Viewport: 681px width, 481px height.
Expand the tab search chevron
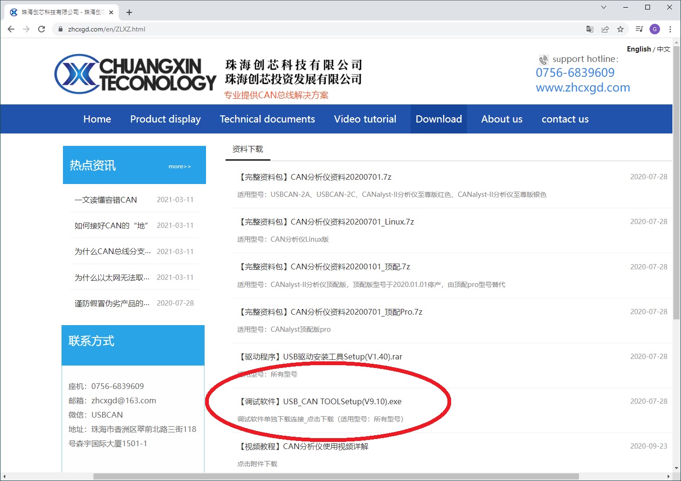pyautogui.click(x=604, y=7)
